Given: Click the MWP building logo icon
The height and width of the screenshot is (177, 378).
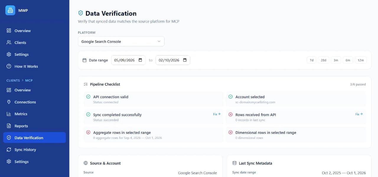Looking at the screenshot, I should pyautogui.click(x=10, y=10).
